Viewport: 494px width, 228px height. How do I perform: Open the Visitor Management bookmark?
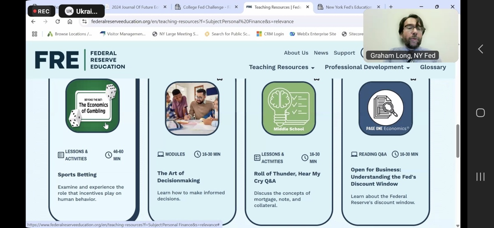coord(123,34)
